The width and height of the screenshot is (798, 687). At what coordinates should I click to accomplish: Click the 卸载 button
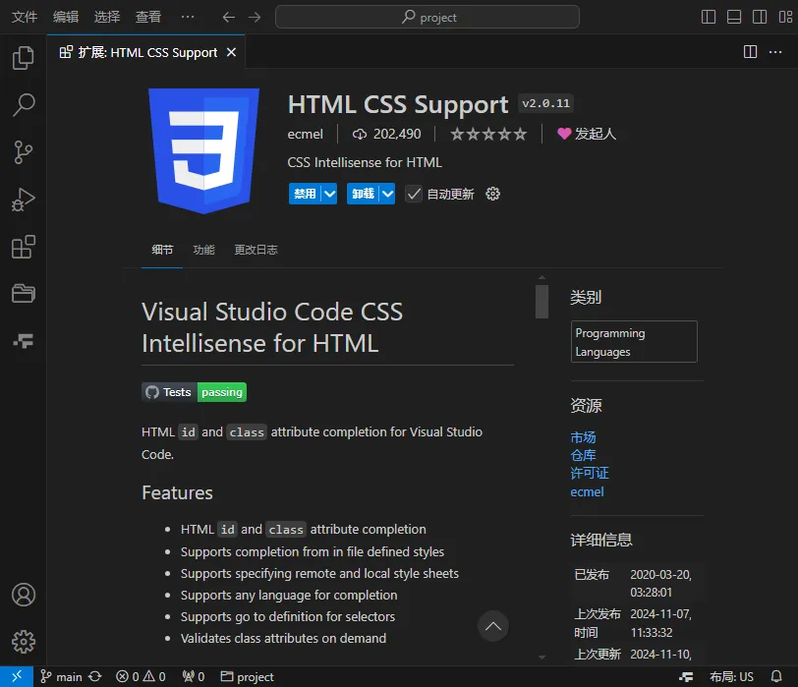(x=363, y=194)
